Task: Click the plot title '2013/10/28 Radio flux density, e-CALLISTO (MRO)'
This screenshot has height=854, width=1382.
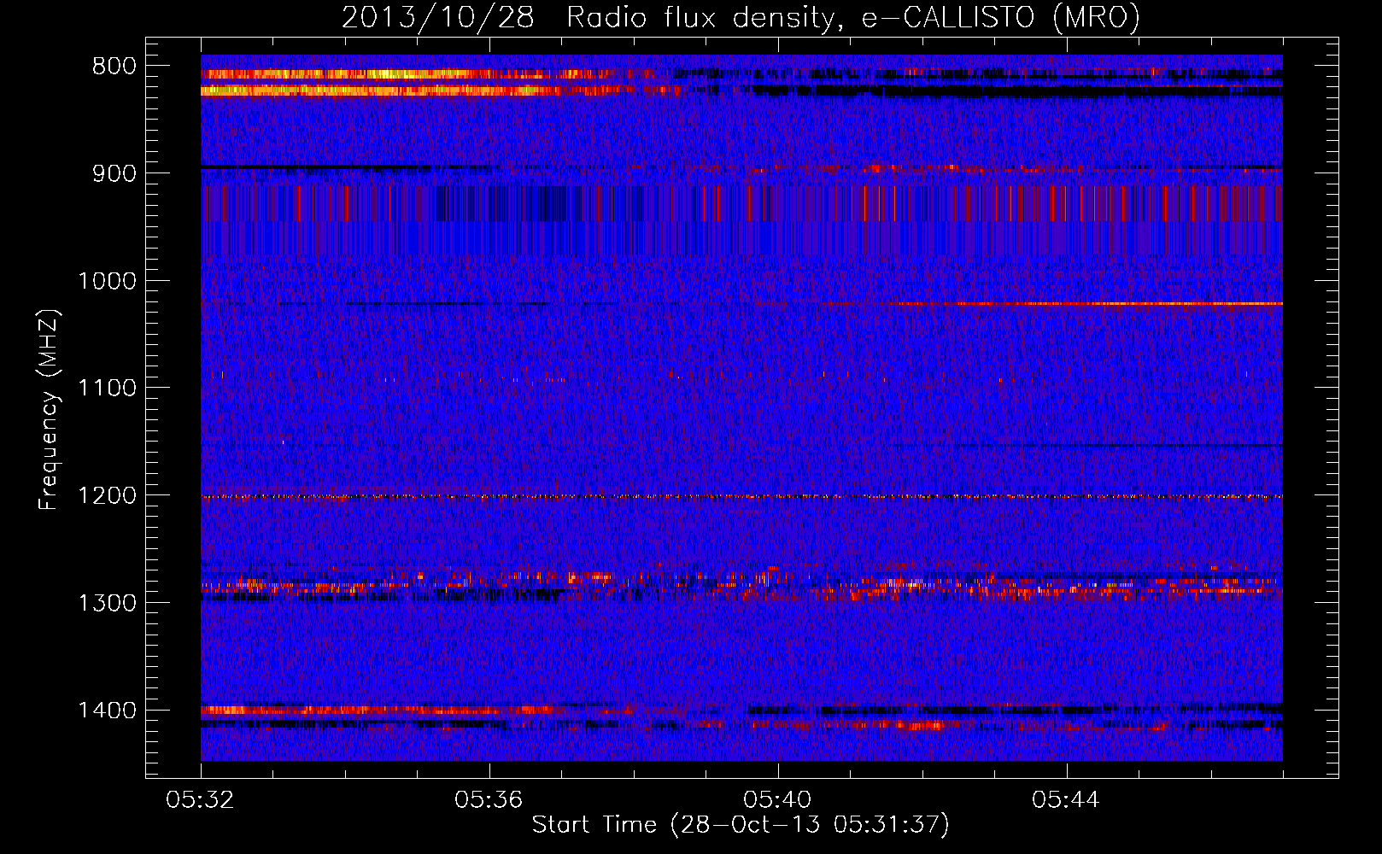Action: (x=741, y=18)
